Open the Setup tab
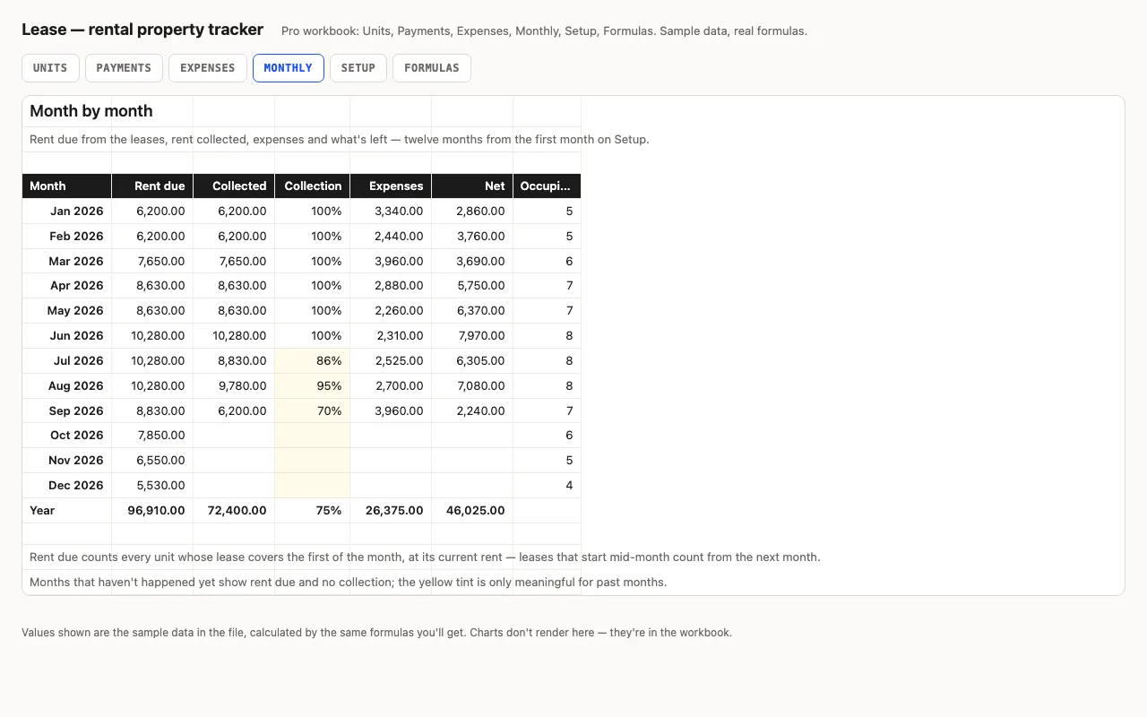Screen dimensions: 1147x717 click(358, 68)
